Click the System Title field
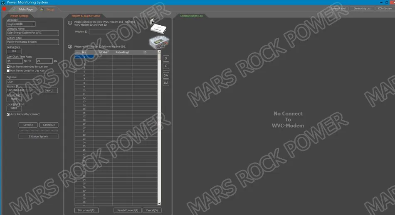Viewport: 395px width, 215px height. (32, 42)
